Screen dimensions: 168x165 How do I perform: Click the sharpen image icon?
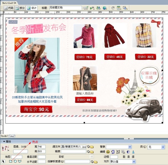click(133, 152)
